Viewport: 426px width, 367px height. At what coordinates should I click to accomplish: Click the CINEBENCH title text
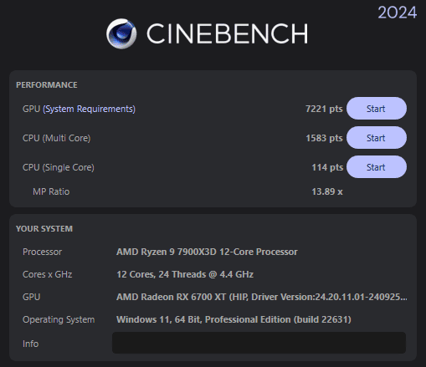coord(228,33)
